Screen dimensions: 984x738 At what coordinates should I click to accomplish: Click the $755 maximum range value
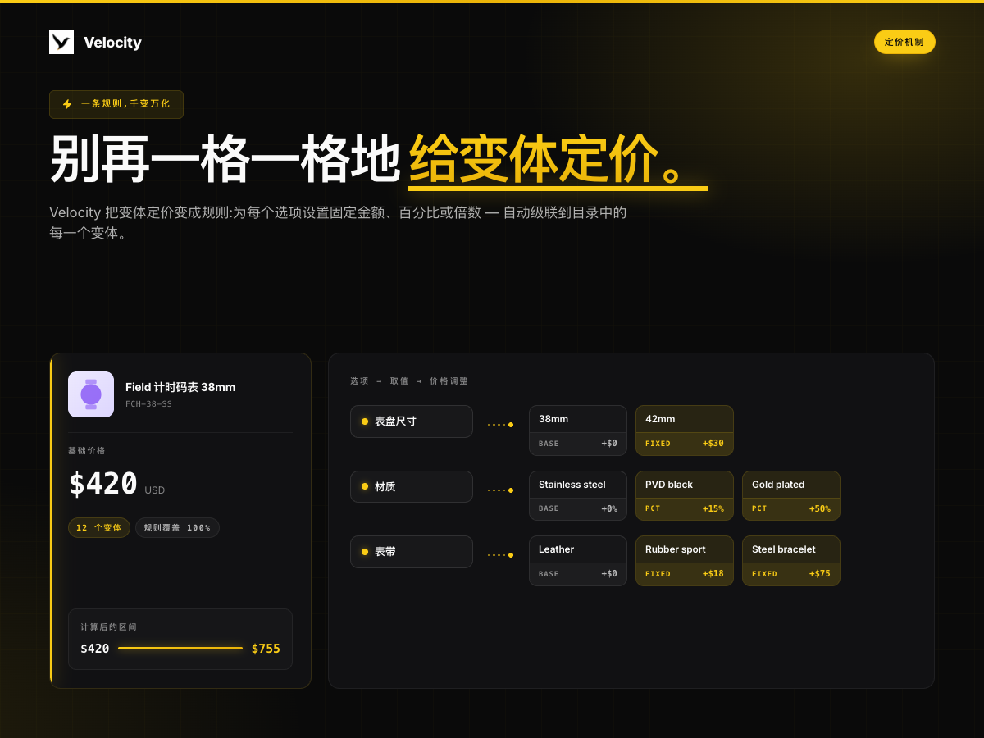[x=266, y=649]
